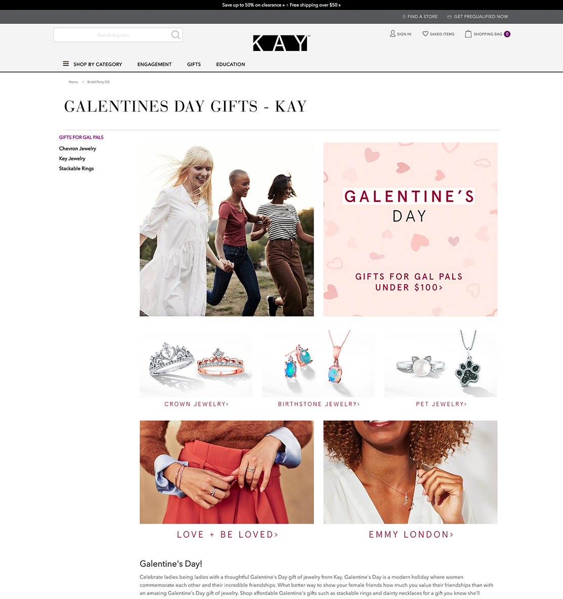Open the hamburger menu icon

click(x=66, y=64)
